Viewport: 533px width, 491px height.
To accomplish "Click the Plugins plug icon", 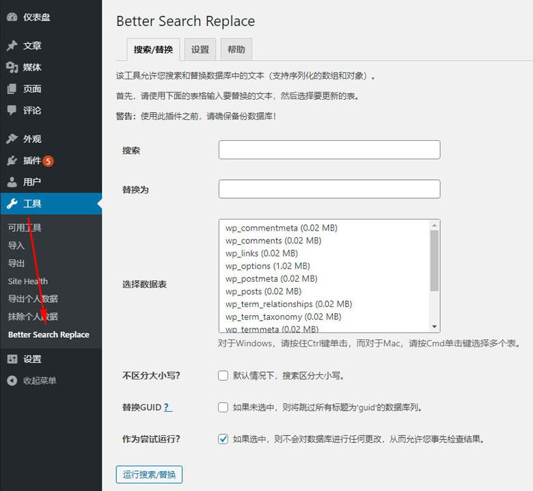I will (x=12, y=160).
